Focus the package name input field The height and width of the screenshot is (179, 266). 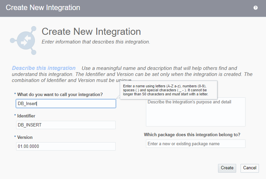(196, 144)
